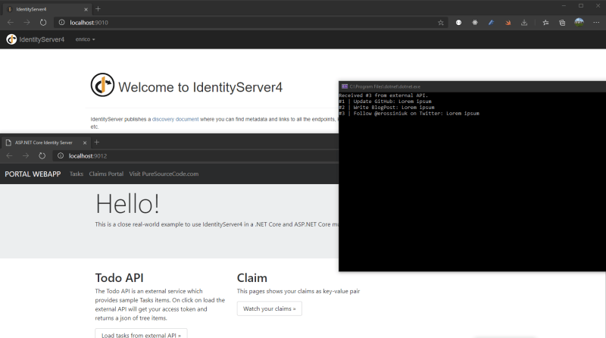This screenshot has width=606, height=338.
Task: Click IdentityServer4 brand text in navbar
Action: point(42,39)
